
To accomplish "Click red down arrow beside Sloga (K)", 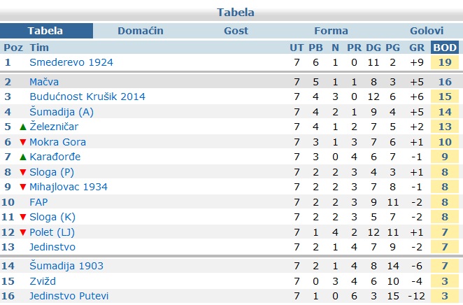I will point(23,217).
